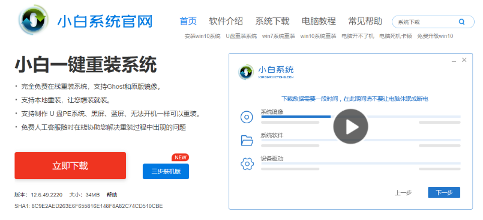Click the red 立即下载 button
The width and height of the screenshot is (483, 220).
[x=70, y=166]
